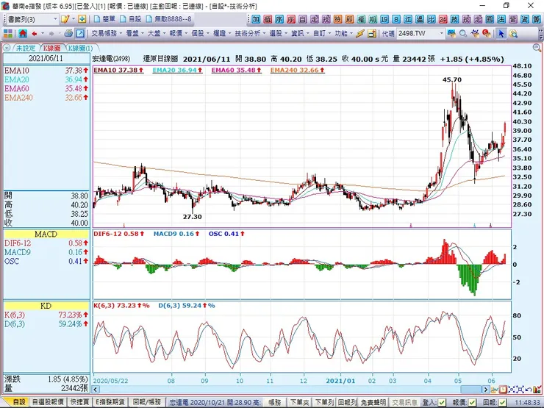The width and height of the screenshot is (544, 408).
Task: Expand the 大盤 menu
Action: (157, 34)
